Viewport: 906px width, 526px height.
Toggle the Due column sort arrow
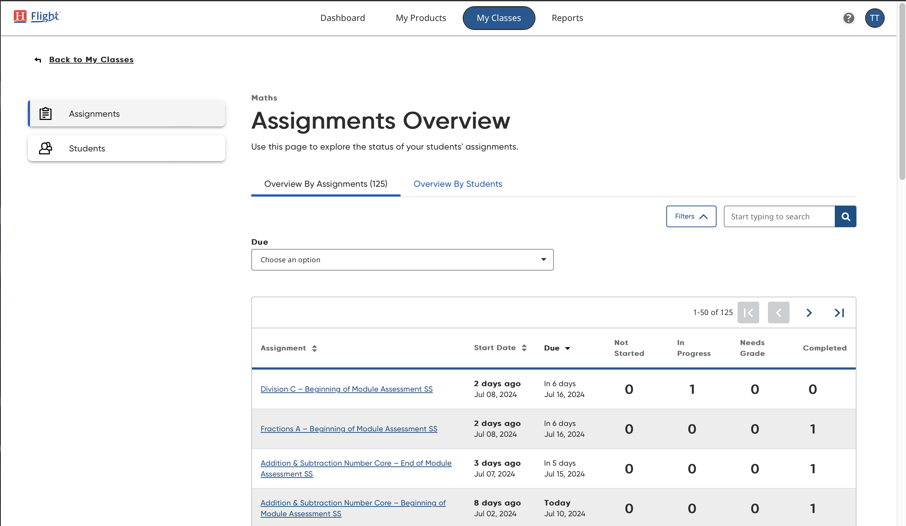pyautogui.click(x=567, y=348)
